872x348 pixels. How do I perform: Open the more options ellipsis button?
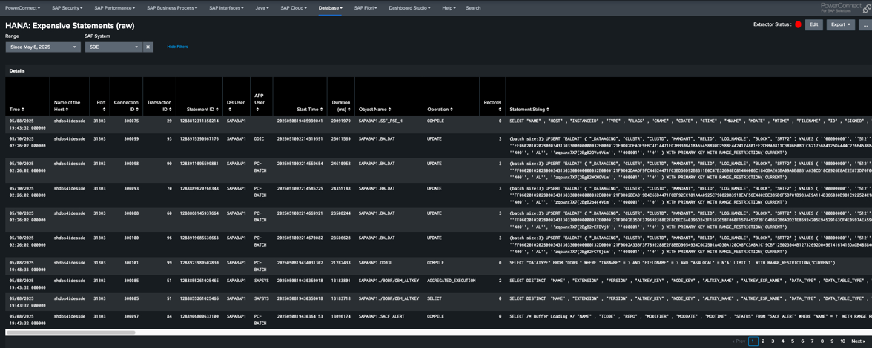[x=865, y=25]
